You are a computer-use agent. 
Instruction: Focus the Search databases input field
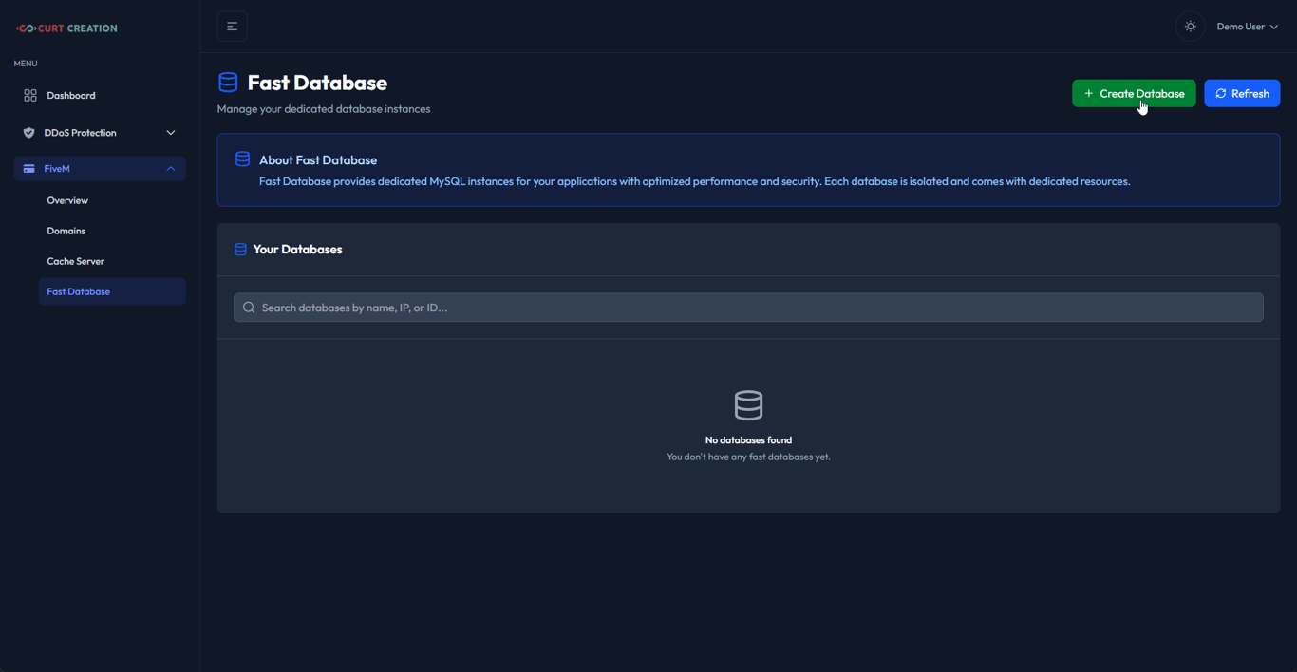748,308
